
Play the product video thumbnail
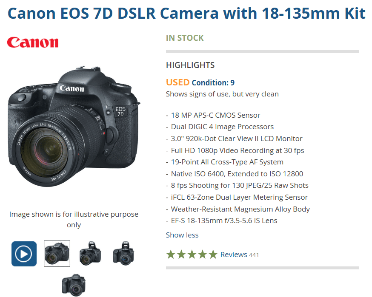point(24,254)
